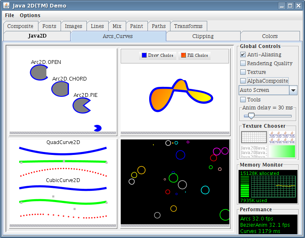Disable the Anti-Aliasing checkbox

click(243, 55)
